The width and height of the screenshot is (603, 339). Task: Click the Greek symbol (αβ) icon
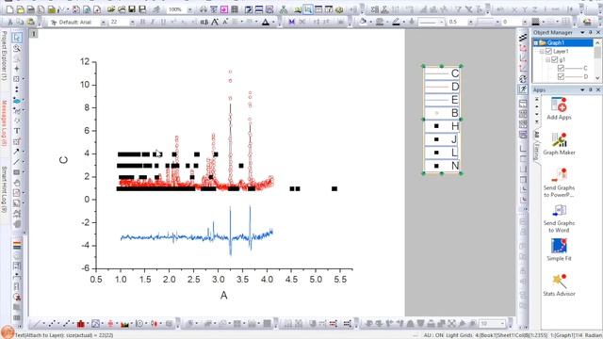pyautogui.click(x=204, y=22)
